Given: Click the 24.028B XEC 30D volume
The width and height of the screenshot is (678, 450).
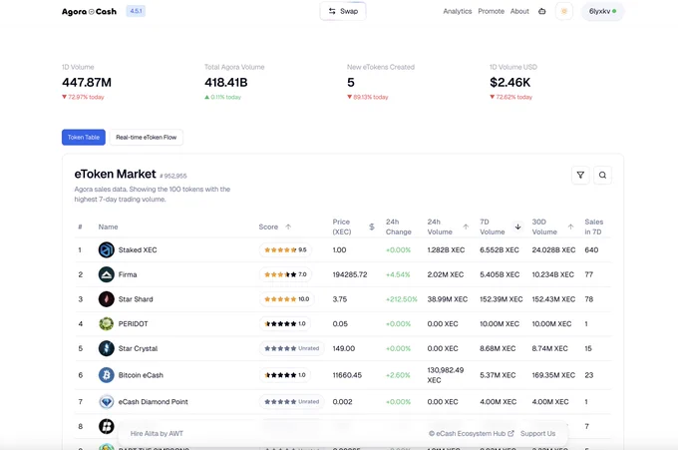Looking at the screenshot, I should 553,250.
